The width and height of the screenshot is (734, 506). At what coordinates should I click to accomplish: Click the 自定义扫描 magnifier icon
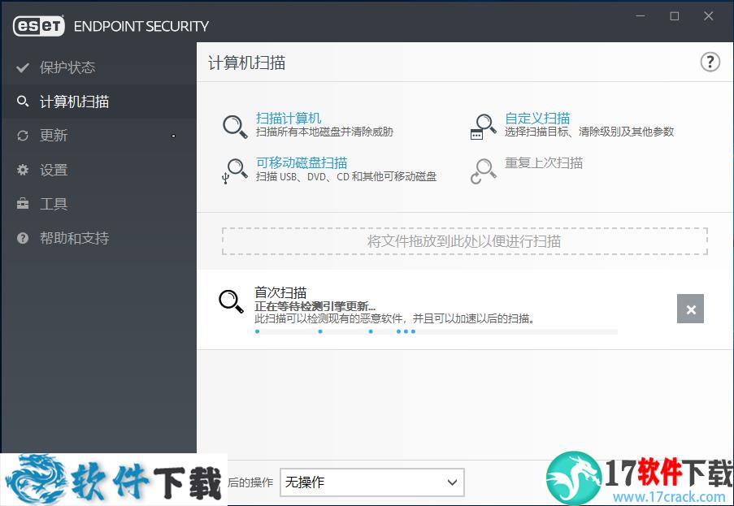(x=483, y=126)
